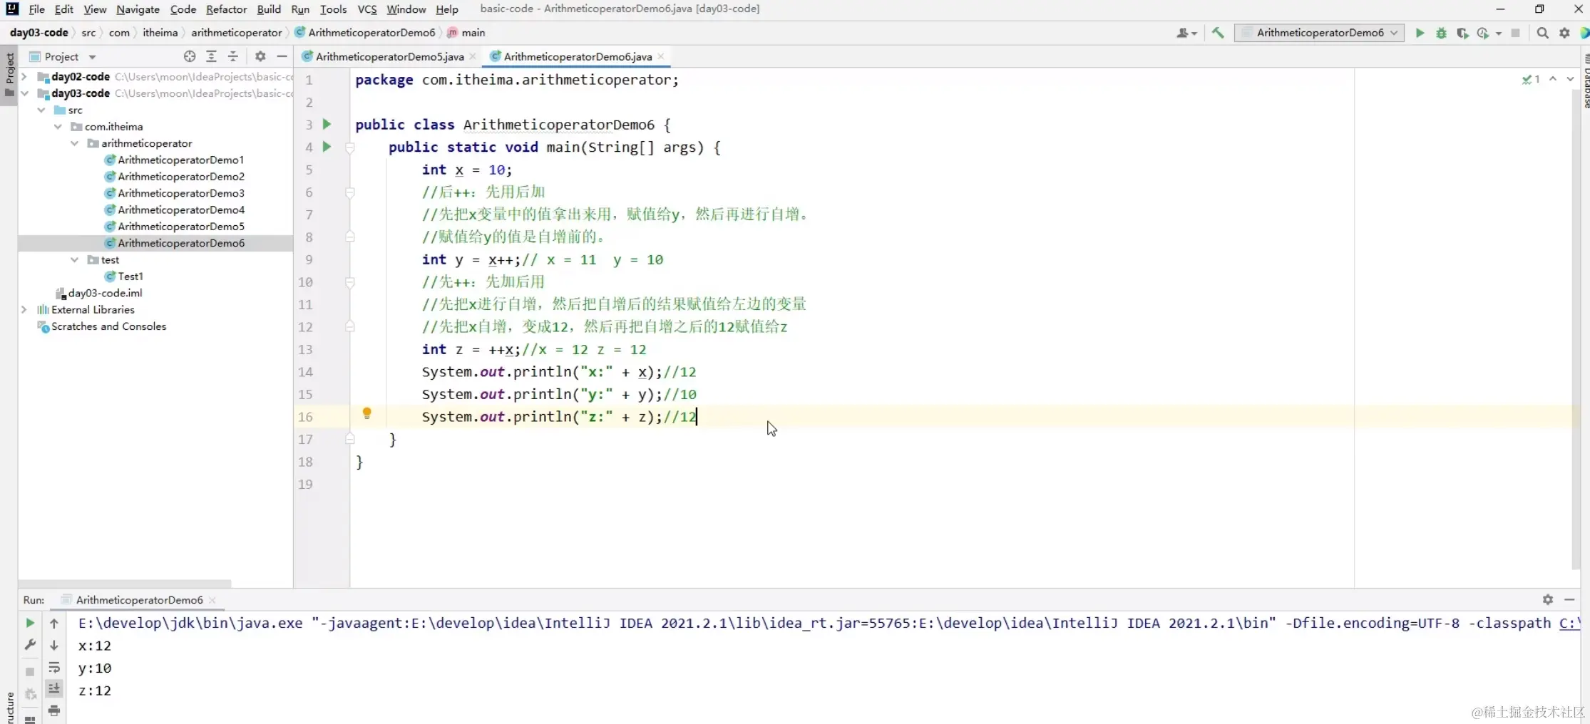This screenshot has width=1590, height=724.
Task: Open run configuration dropdown ArithmeticoperatorDemo6
Action: point(1319,33)
